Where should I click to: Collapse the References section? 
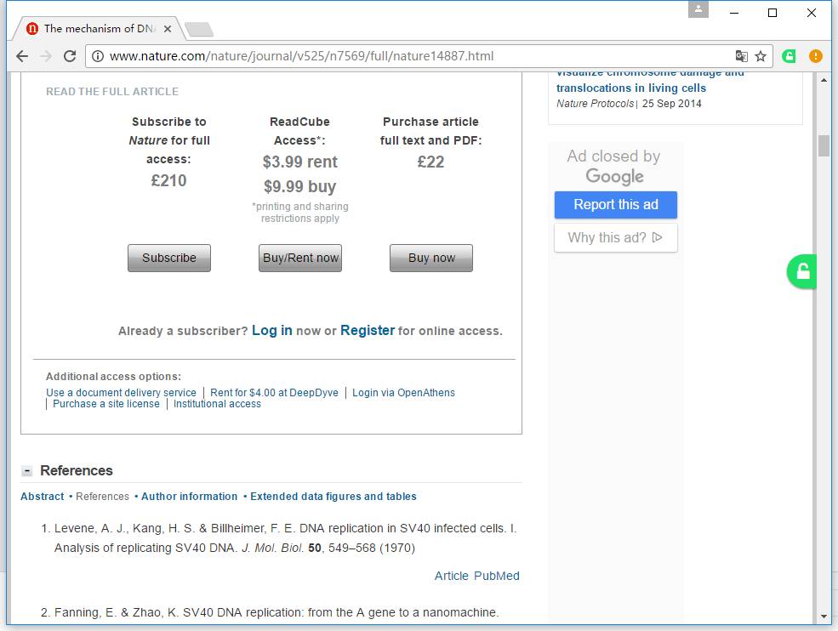pos(26,471)
